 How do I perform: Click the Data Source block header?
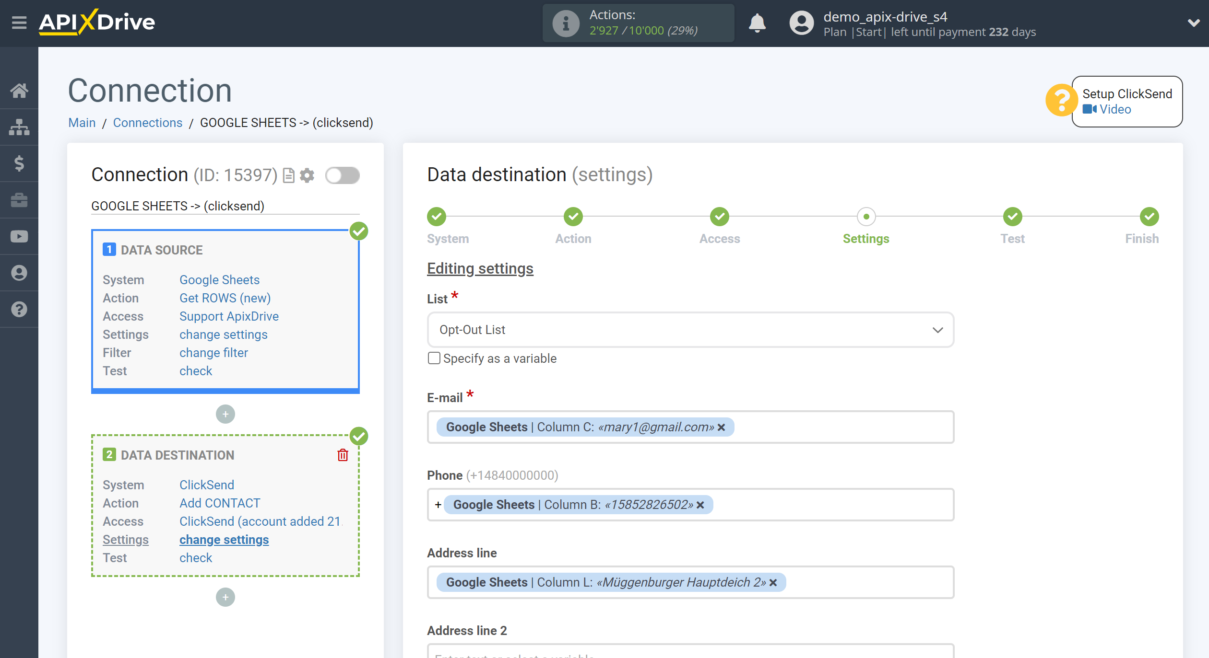pos(162,250)
